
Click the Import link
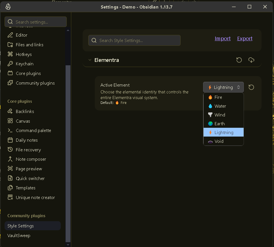[x=222, y=38]
